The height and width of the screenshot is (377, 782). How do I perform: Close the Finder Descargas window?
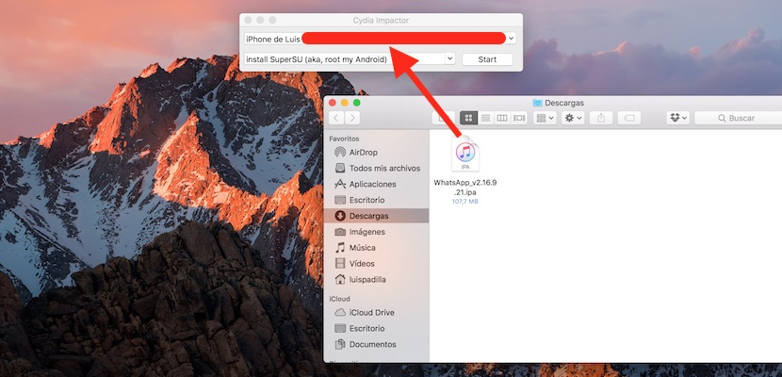pos(333,103)
